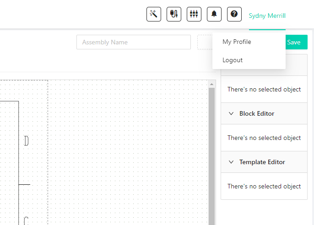Click the Block Editor header label
314x225 pixels.
pyautogui.click(x=257, y=113)
